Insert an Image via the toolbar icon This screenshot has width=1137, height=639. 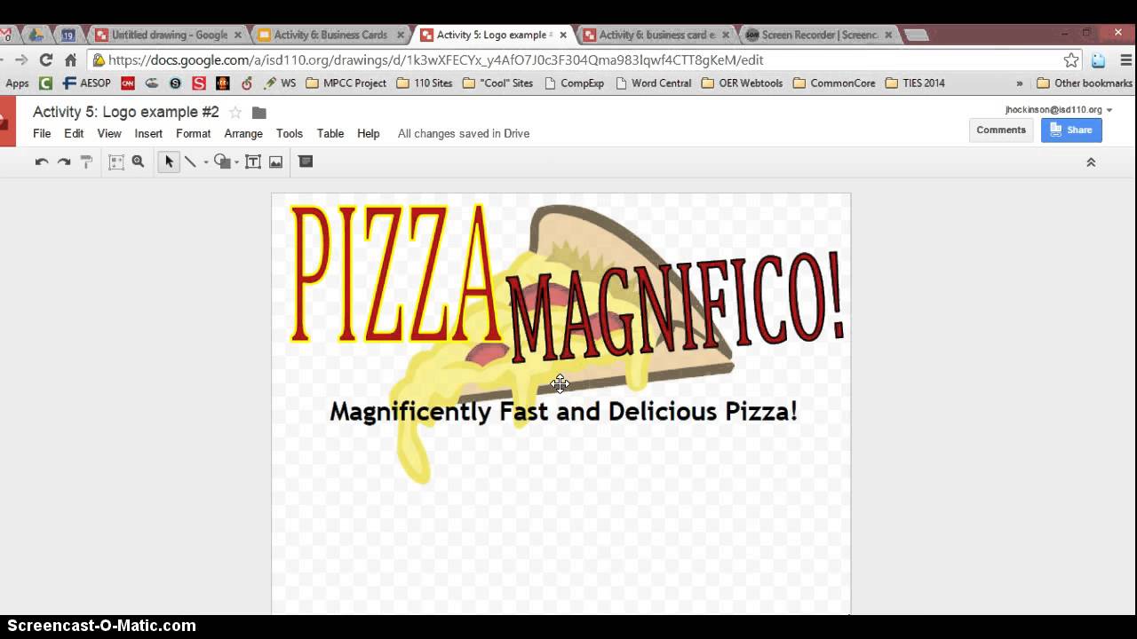point(276,162)
